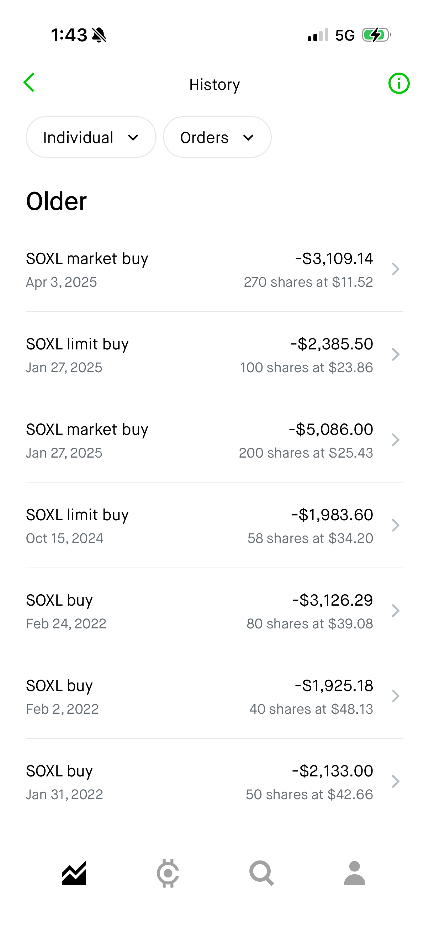Open chevron for Feb 24, 2022 order
Image resolution: width=429 pixels, height=933 pixels.
[x=396, y=611]
